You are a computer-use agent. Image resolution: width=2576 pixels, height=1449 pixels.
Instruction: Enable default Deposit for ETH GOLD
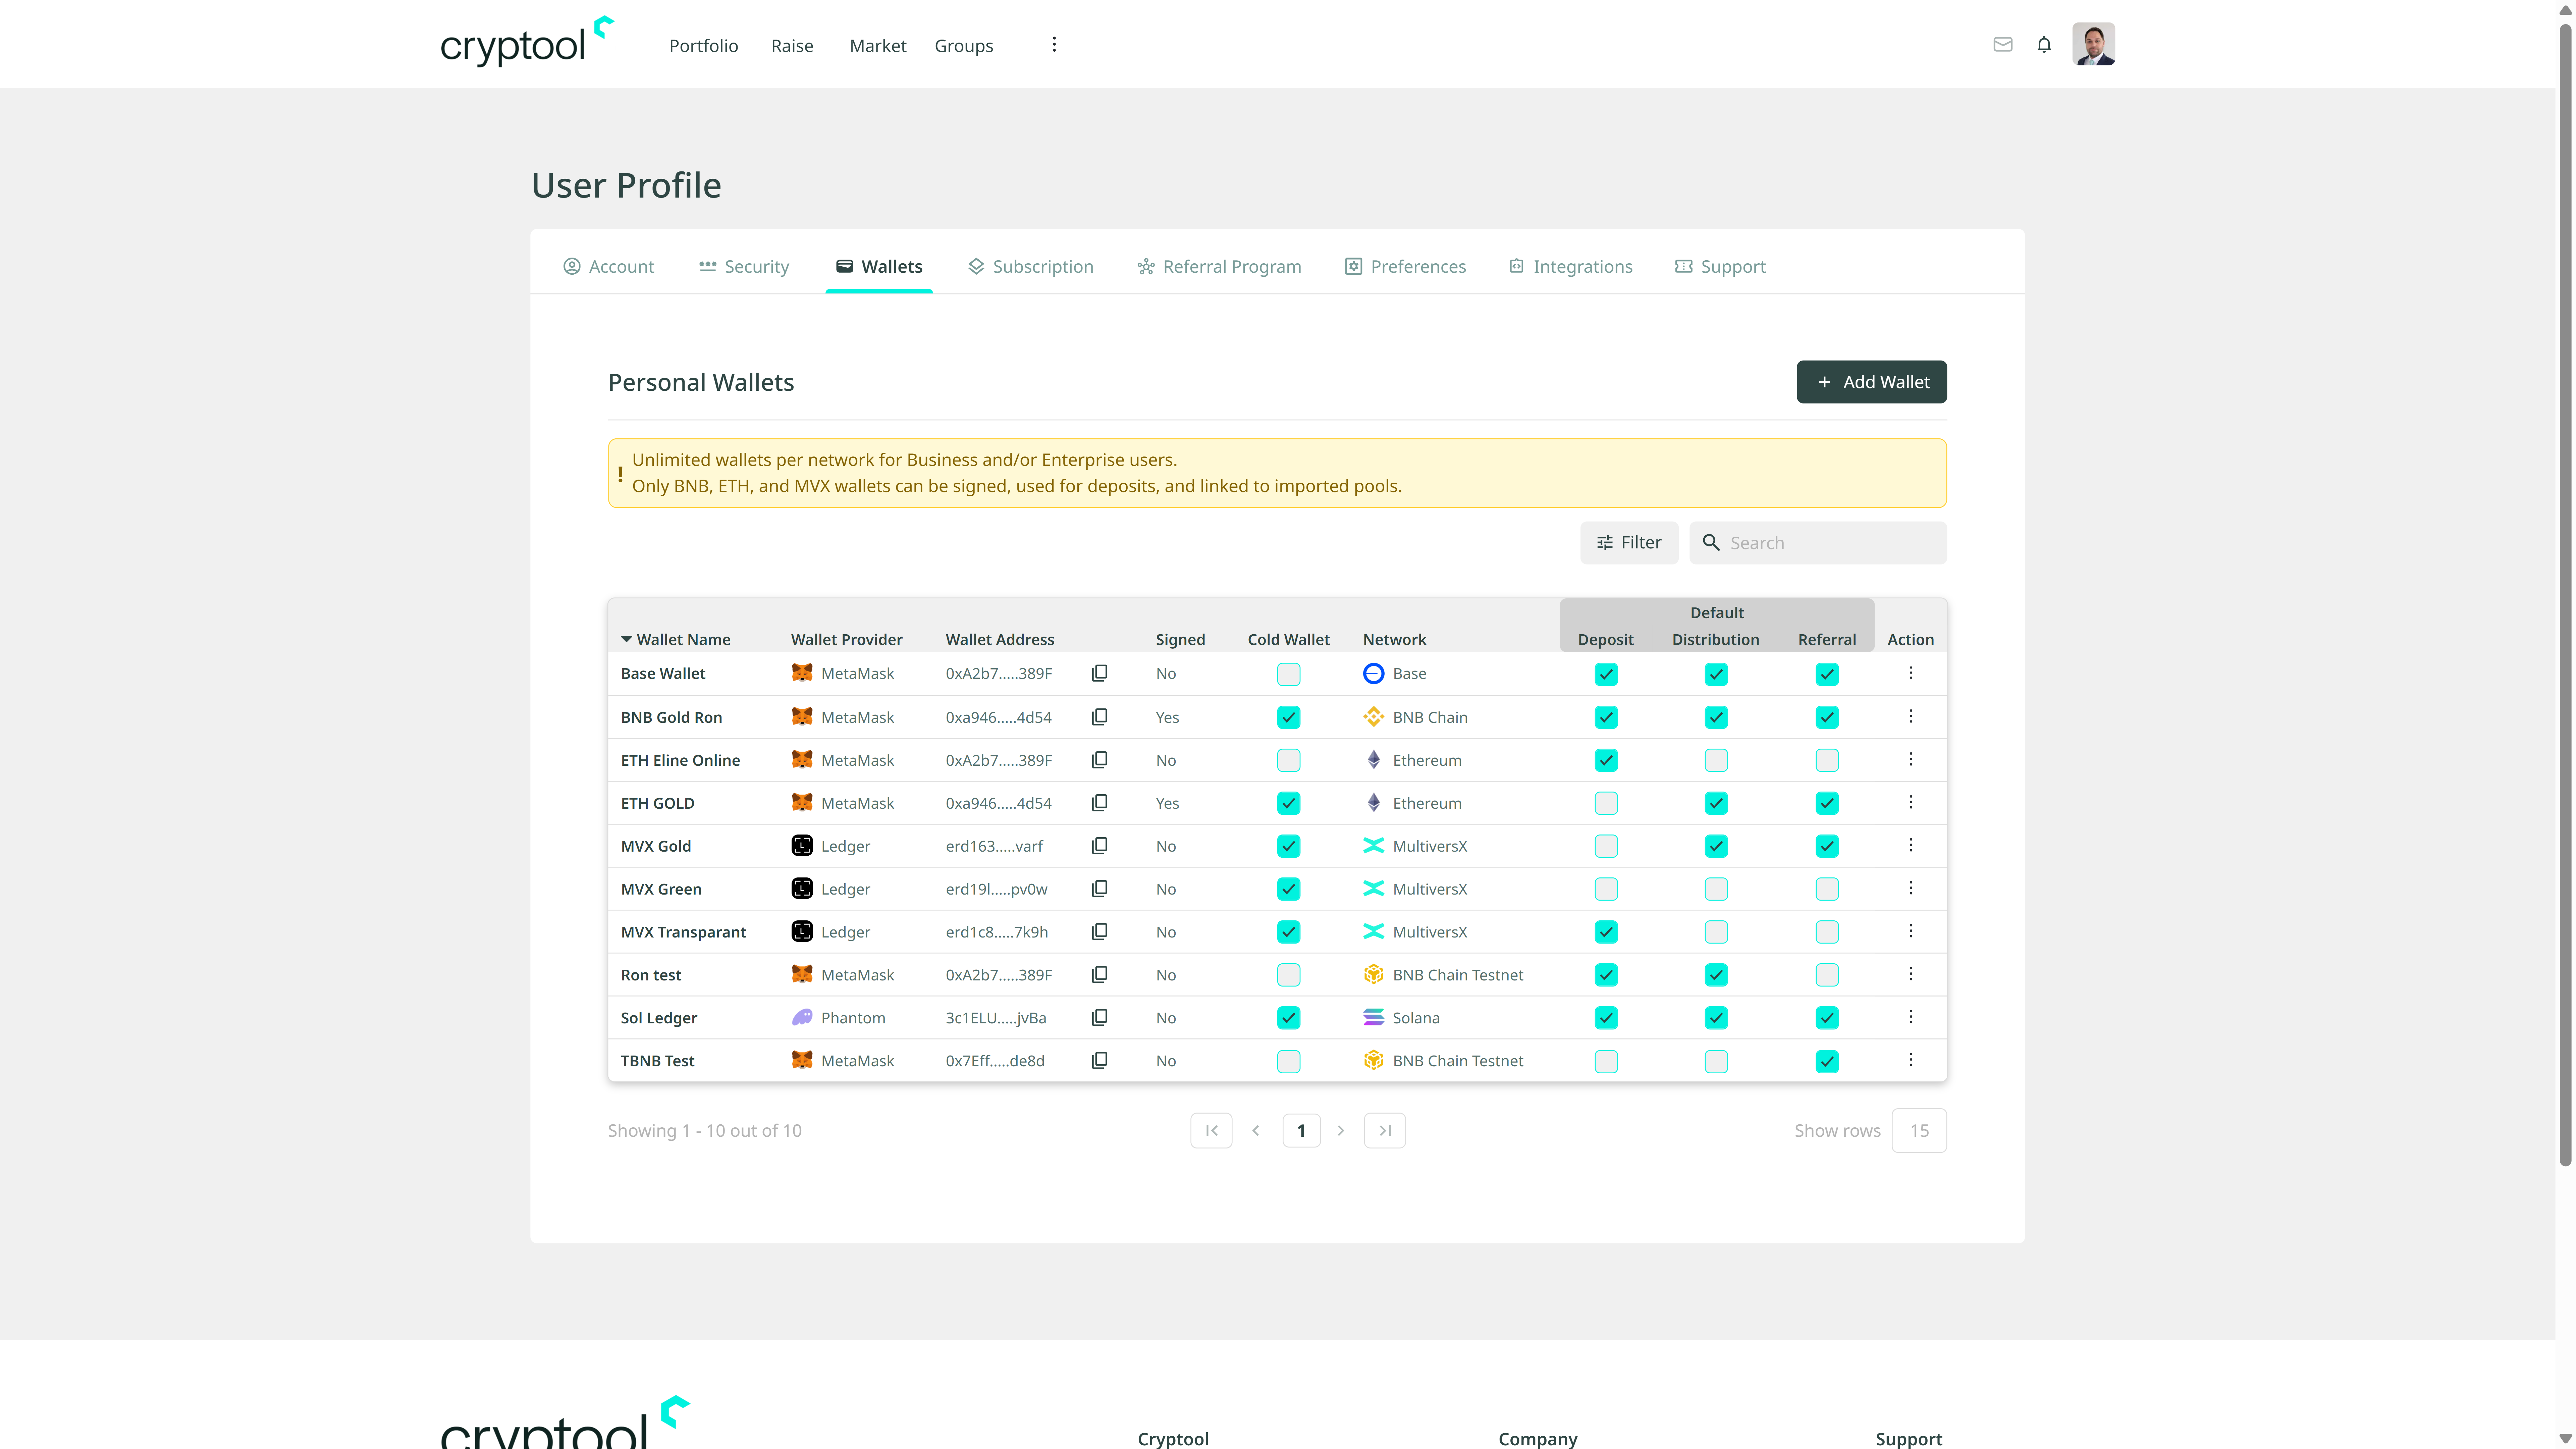click(1606, 803)
